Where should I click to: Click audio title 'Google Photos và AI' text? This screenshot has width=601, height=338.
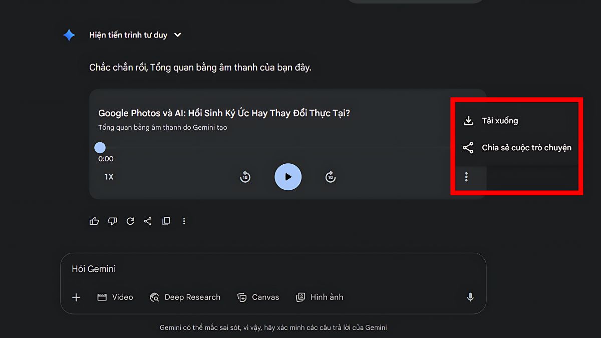pyautogui.click(x=224, y=113)
